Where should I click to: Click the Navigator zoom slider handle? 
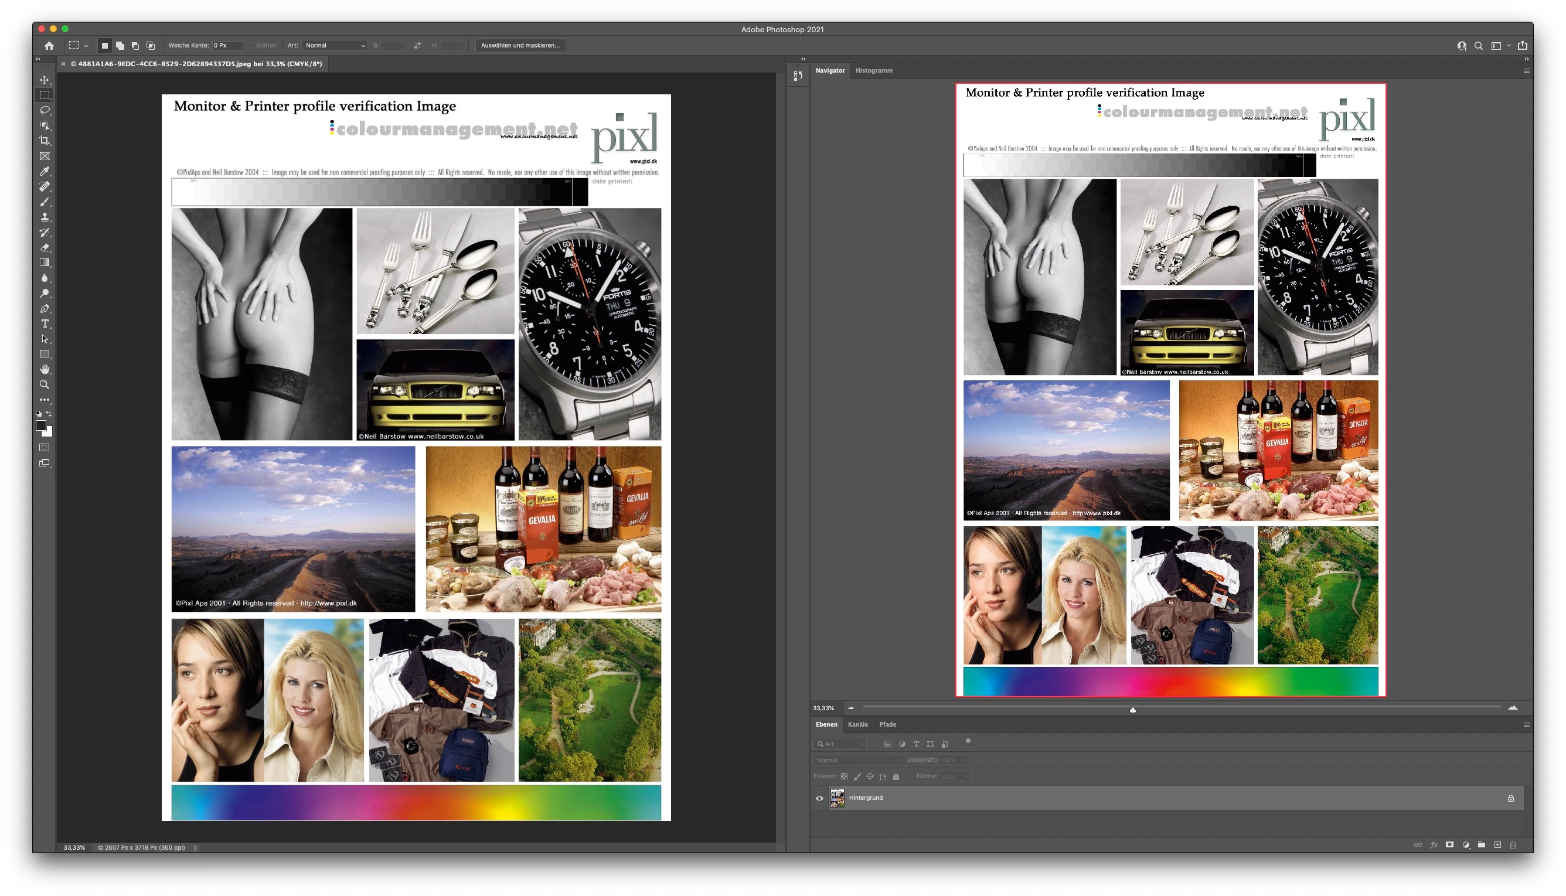pos(1132,710)
